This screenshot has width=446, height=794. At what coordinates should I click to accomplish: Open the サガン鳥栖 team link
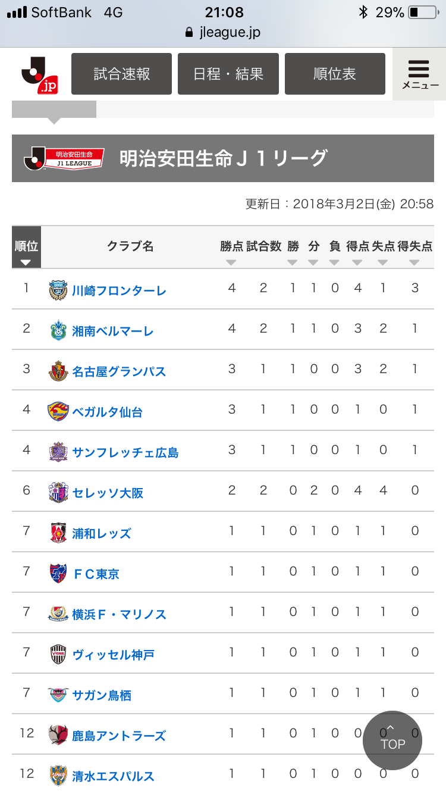coord(102,695)
